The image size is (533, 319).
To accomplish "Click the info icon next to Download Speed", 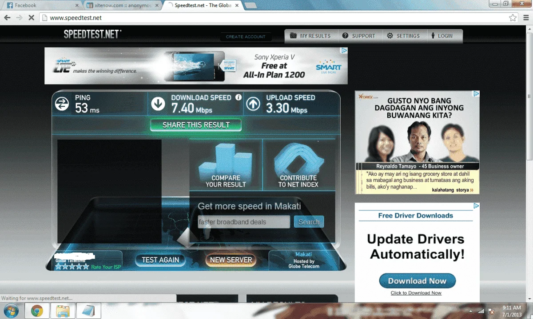I will [x=239, y=97].
